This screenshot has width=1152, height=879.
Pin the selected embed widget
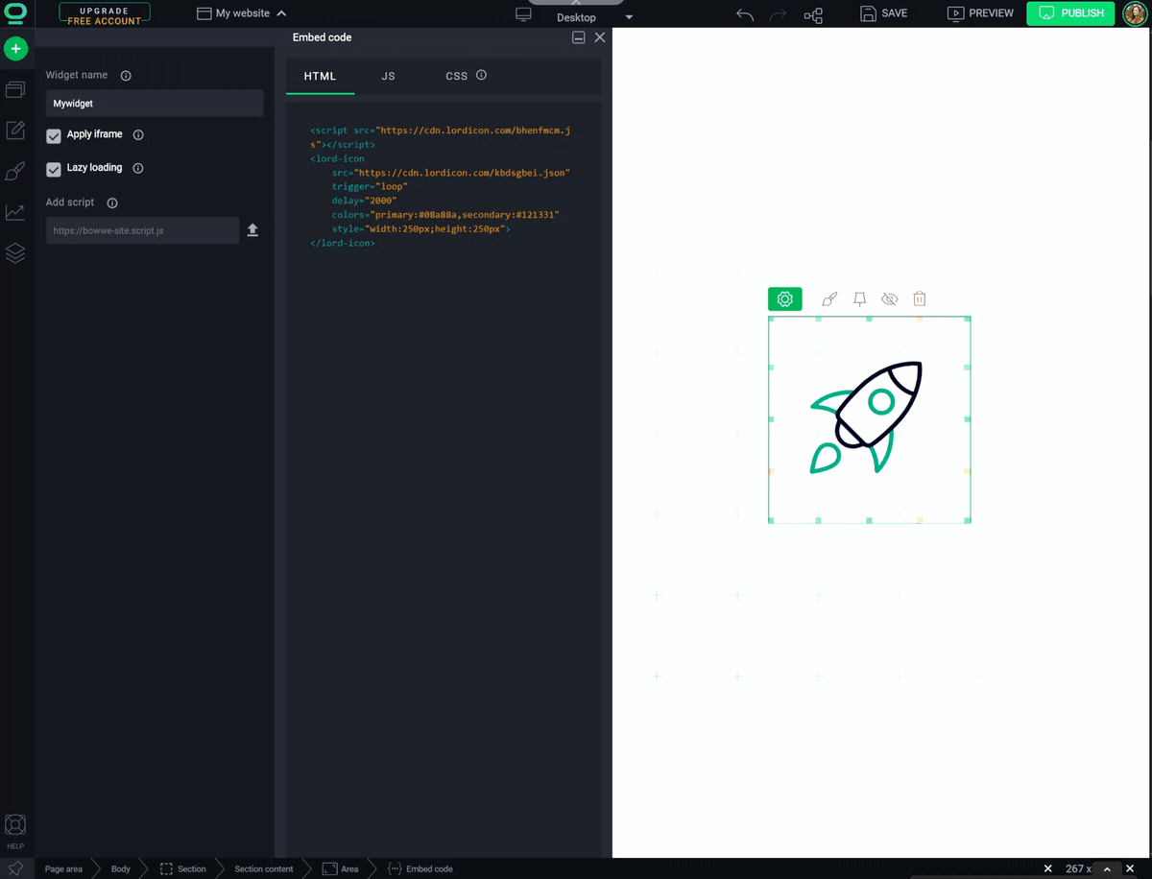pyautogui.click(x=860, y=299)
